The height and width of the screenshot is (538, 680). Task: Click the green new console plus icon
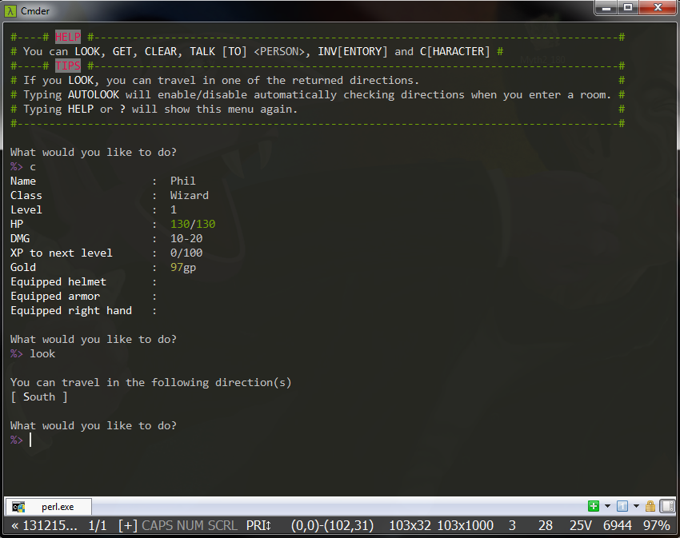point(594,506)
